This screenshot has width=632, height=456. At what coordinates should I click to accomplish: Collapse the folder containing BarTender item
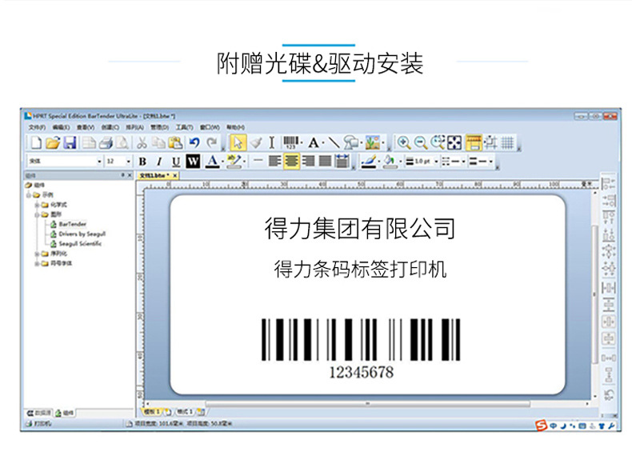click(x=37, y=214)
